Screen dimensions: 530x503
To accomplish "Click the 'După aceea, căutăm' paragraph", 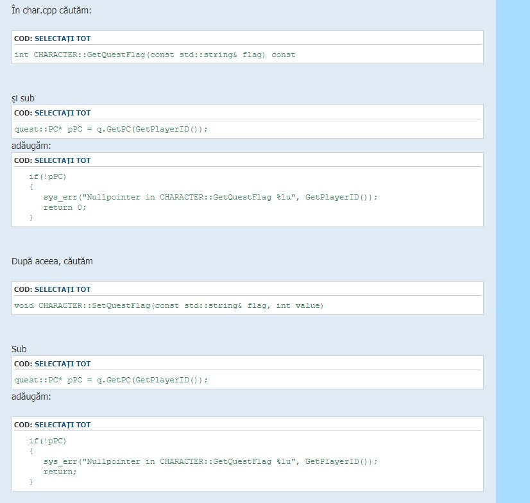I will tap(53, 261).
